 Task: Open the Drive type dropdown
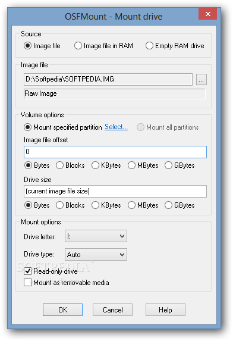click(96, 255)
